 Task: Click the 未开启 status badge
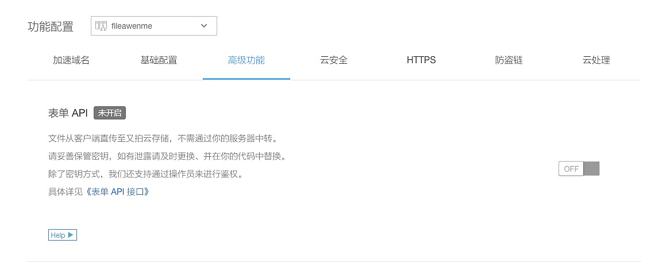(x=110, y=113)
